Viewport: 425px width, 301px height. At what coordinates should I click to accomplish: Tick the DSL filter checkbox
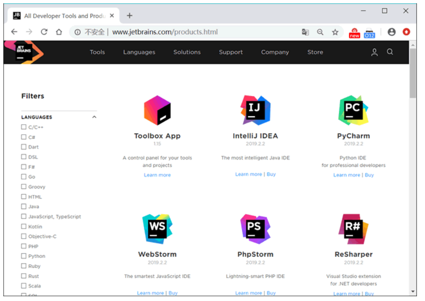[24, 156]
